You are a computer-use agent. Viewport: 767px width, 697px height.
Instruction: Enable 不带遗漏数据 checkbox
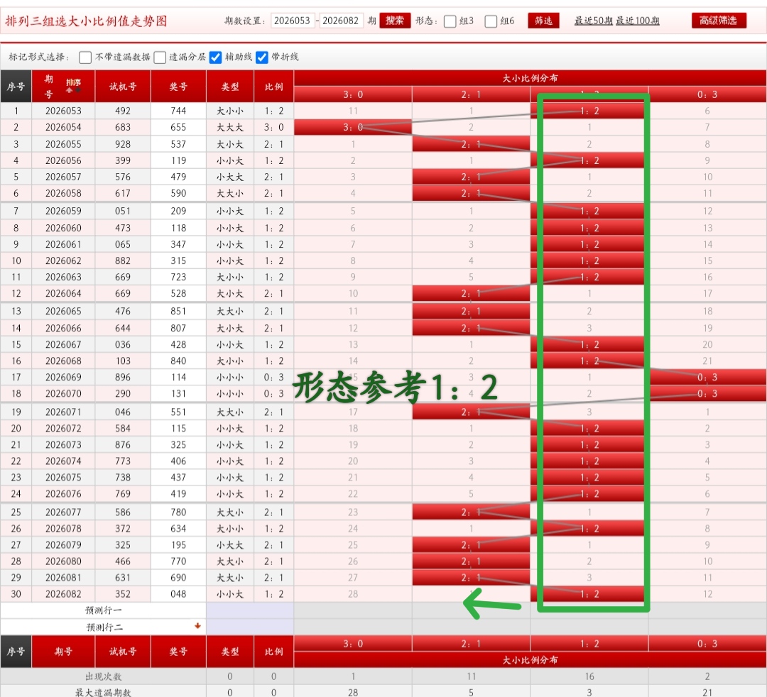[x=85, y=57]
